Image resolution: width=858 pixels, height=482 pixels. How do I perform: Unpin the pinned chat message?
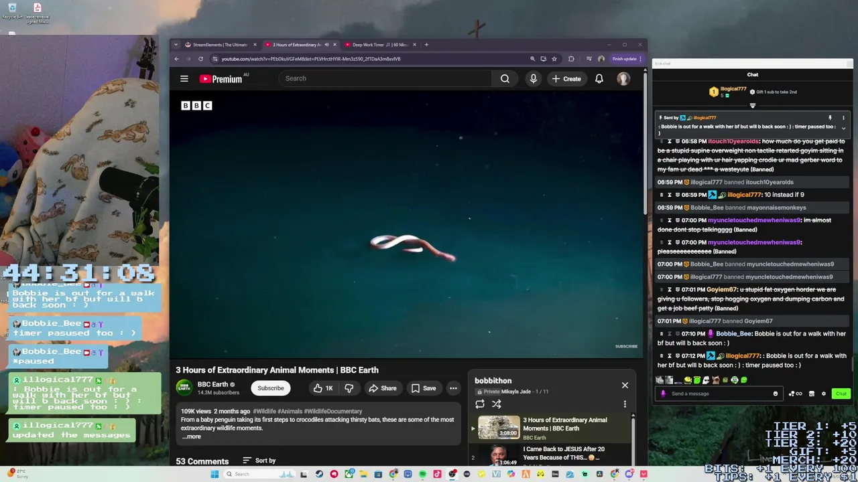pos(830,118)
